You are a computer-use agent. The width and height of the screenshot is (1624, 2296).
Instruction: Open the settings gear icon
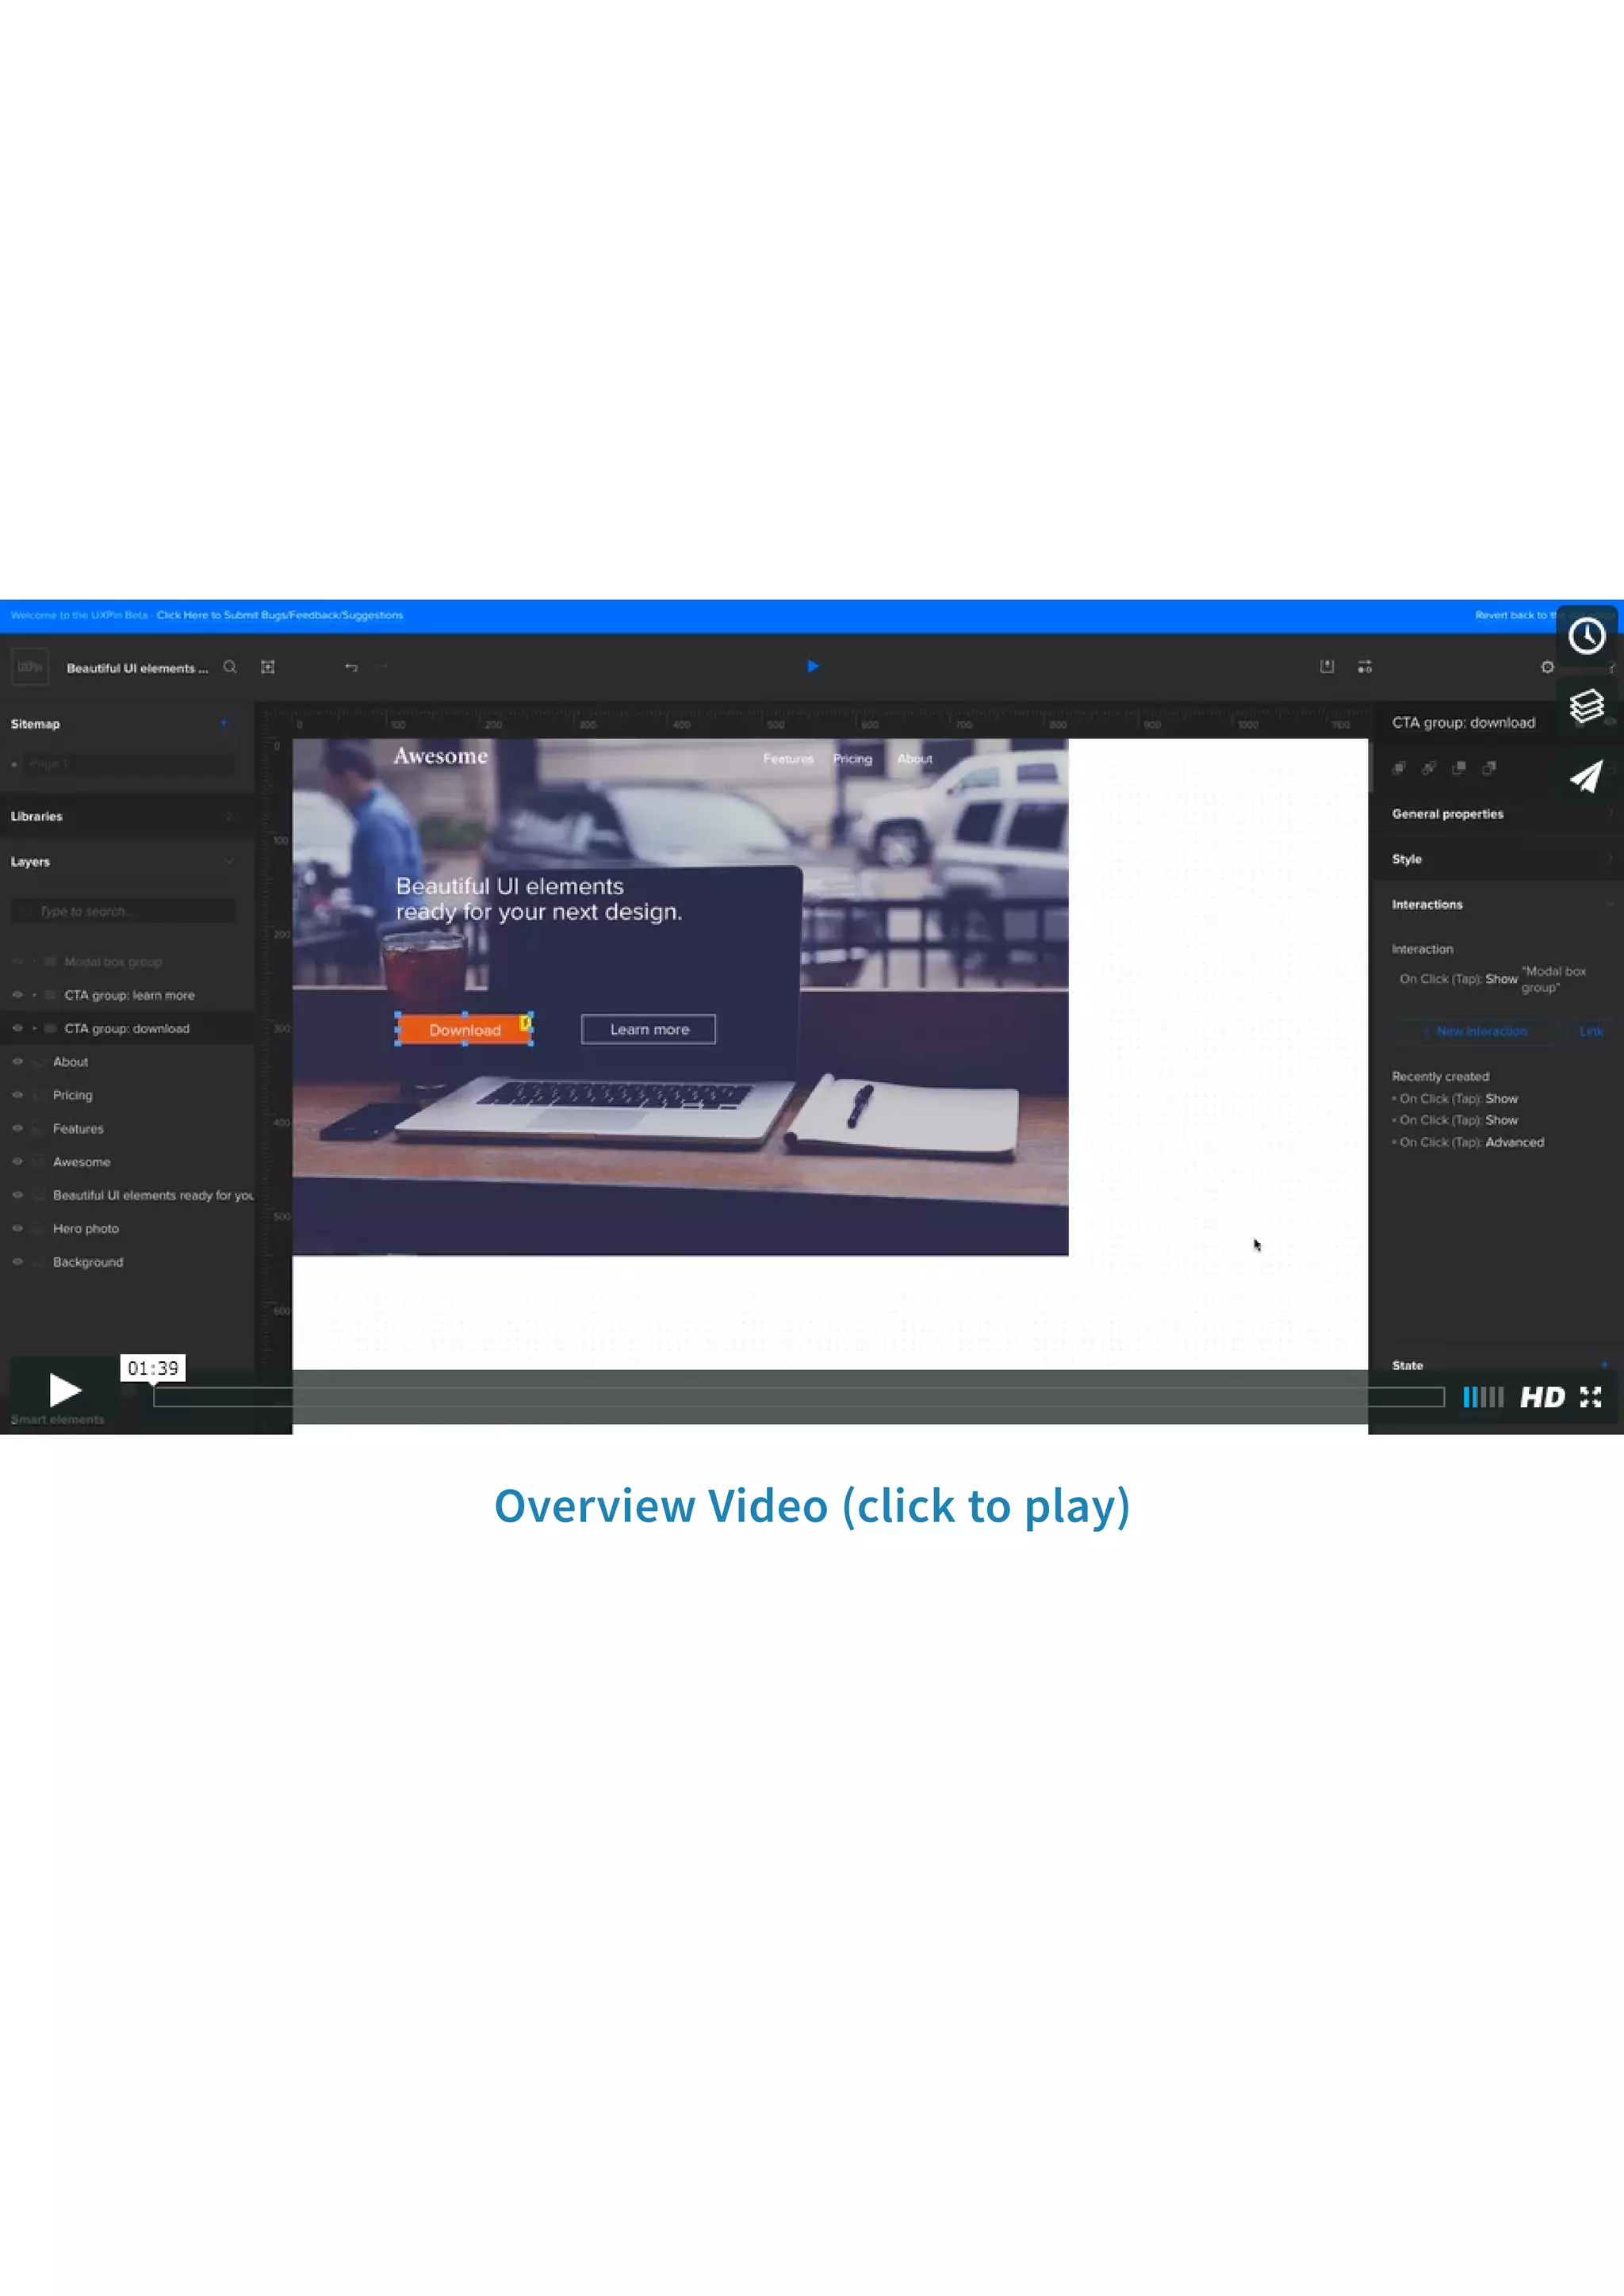tap(1547, 667)
